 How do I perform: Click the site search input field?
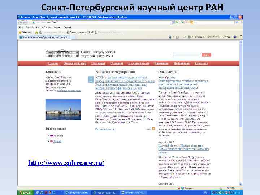click(187, 55)
